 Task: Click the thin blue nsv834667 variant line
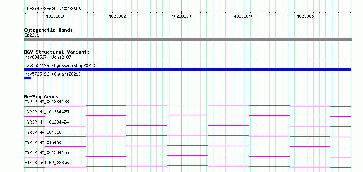[x=188, y=61]
